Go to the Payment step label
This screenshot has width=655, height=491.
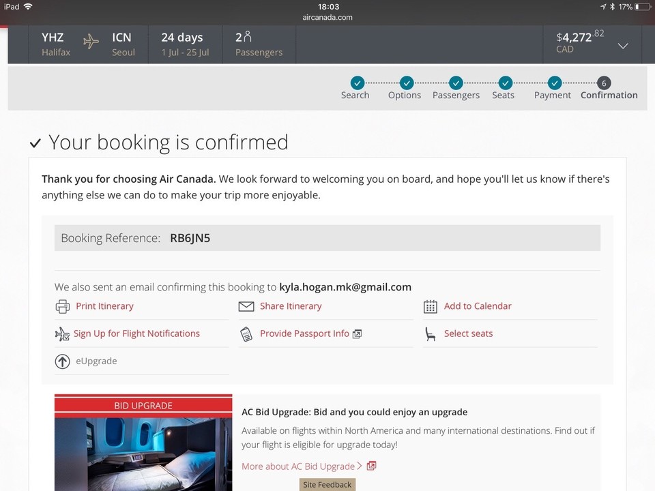(x=552, y=95)
